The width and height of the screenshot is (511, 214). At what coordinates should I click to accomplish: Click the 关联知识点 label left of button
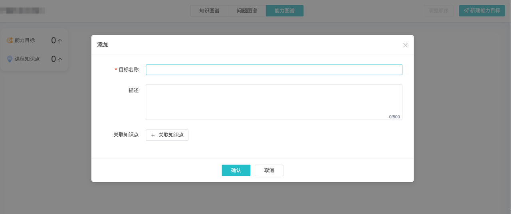(x=126, y=135)
